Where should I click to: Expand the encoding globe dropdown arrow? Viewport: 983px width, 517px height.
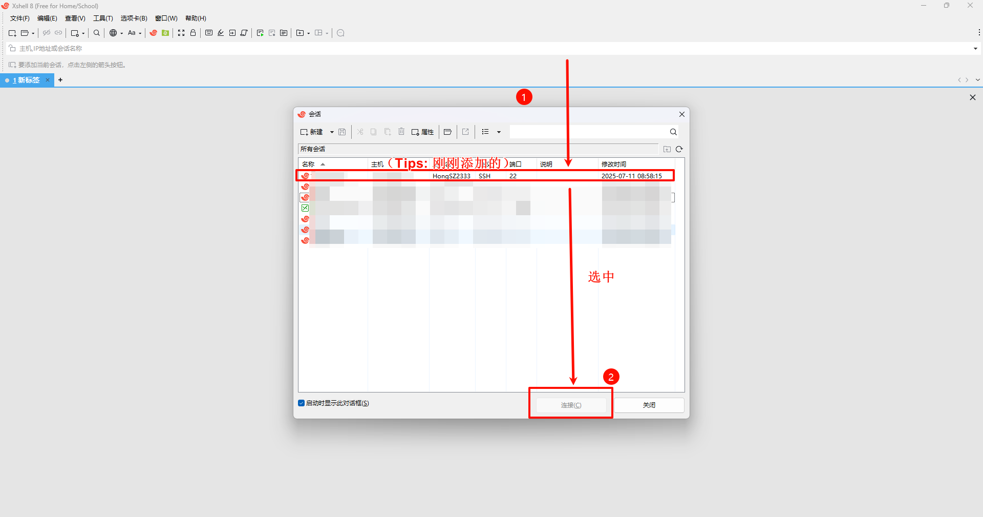121,33
